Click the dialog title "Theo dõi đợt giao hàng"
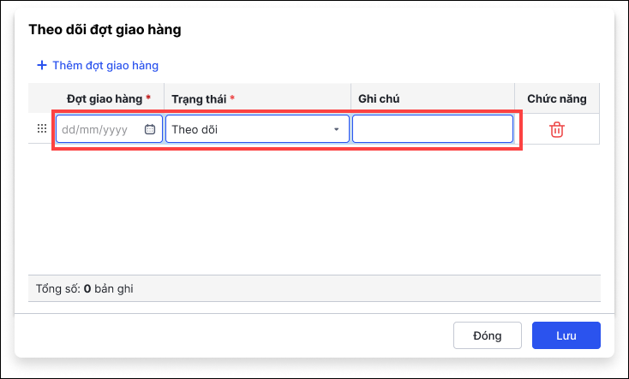This screenshot has width=629, height=379. click(105, 30)
